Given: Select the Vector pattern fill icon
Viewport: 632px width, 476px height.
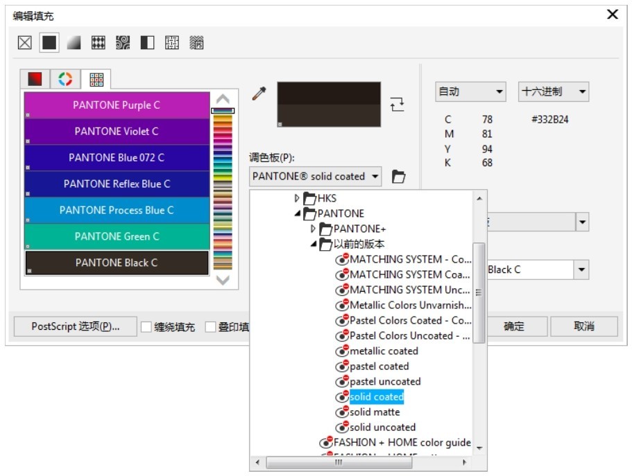Looking at the screenshot, I should coord(99,42).
